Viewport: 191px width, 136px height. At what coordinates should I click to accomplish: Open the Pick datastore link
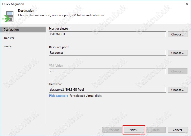coord(59,96)
